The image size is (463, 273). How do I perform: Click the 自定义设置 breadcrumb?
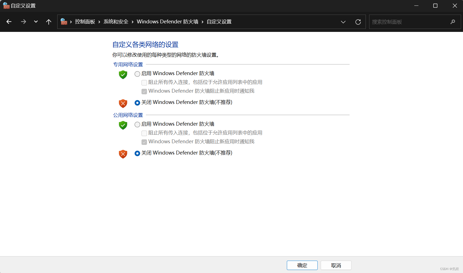tap(219, 22)
